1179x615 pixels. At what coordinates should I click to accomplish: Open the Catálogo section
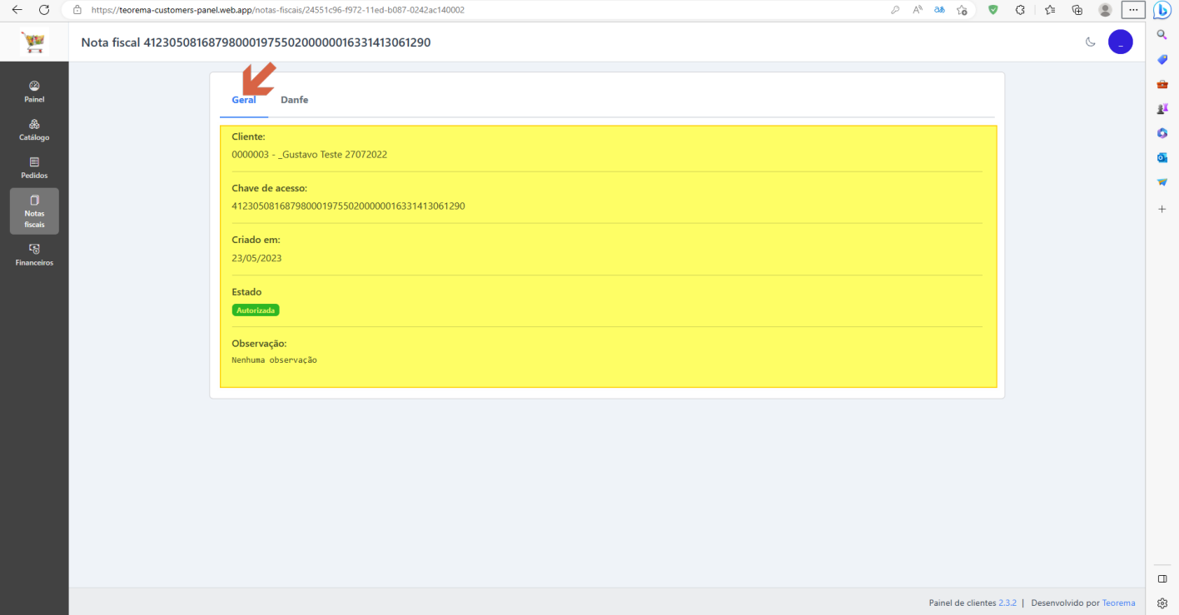(x=34, y=130)
